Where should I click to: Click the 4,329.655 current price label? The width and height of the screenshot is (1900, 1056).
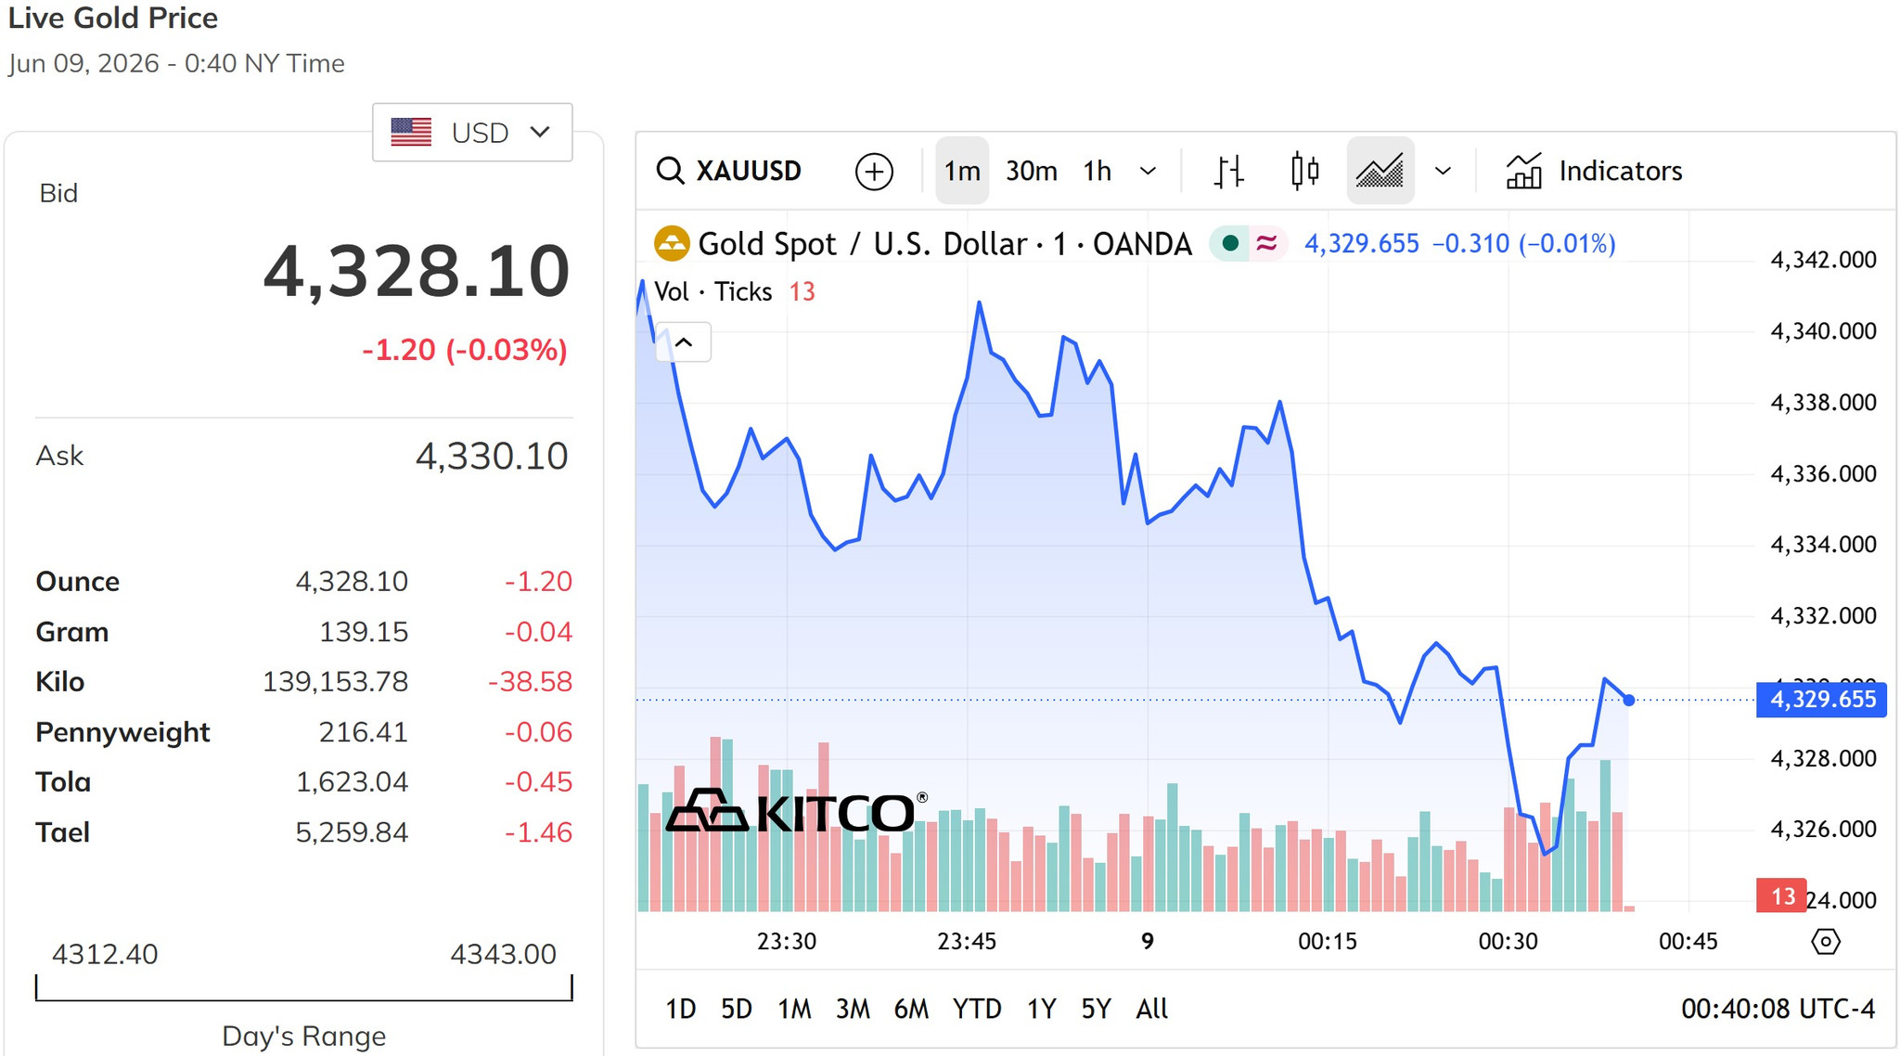tap(1821, 700)
